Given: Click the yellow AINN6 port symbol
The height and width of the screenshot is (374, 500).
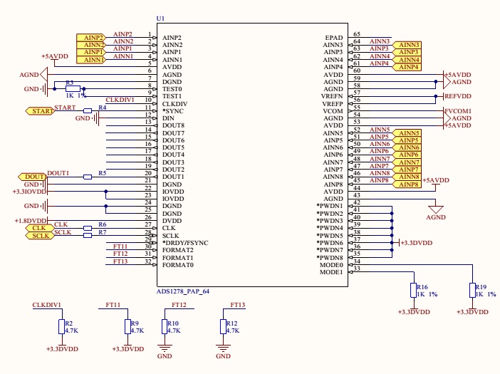Looking at the screenshot, I should click(407, 147).
